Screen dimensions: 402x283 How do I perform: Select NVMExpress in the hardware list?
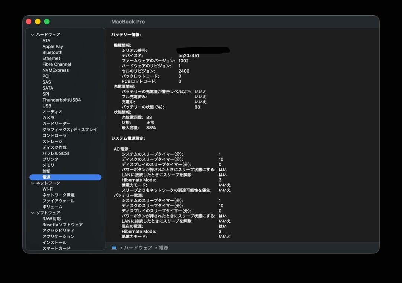click(x=56, y=70)
